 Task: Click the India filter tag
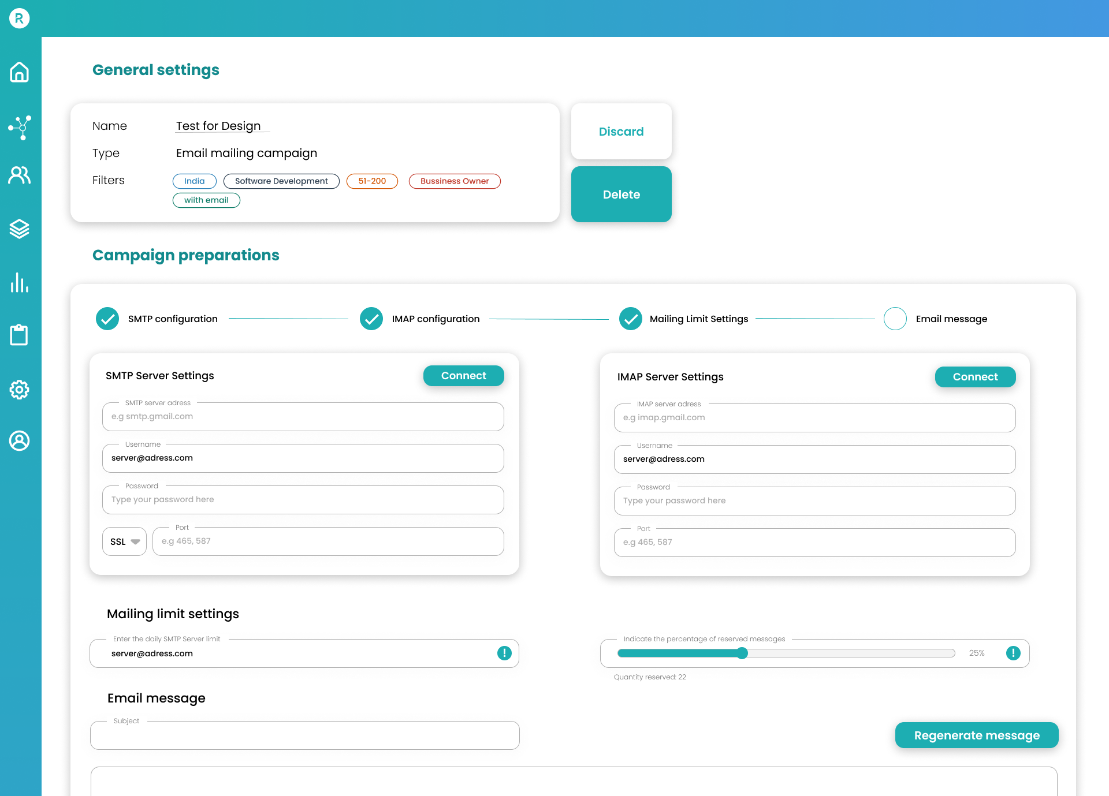click(x=194, y=181)
